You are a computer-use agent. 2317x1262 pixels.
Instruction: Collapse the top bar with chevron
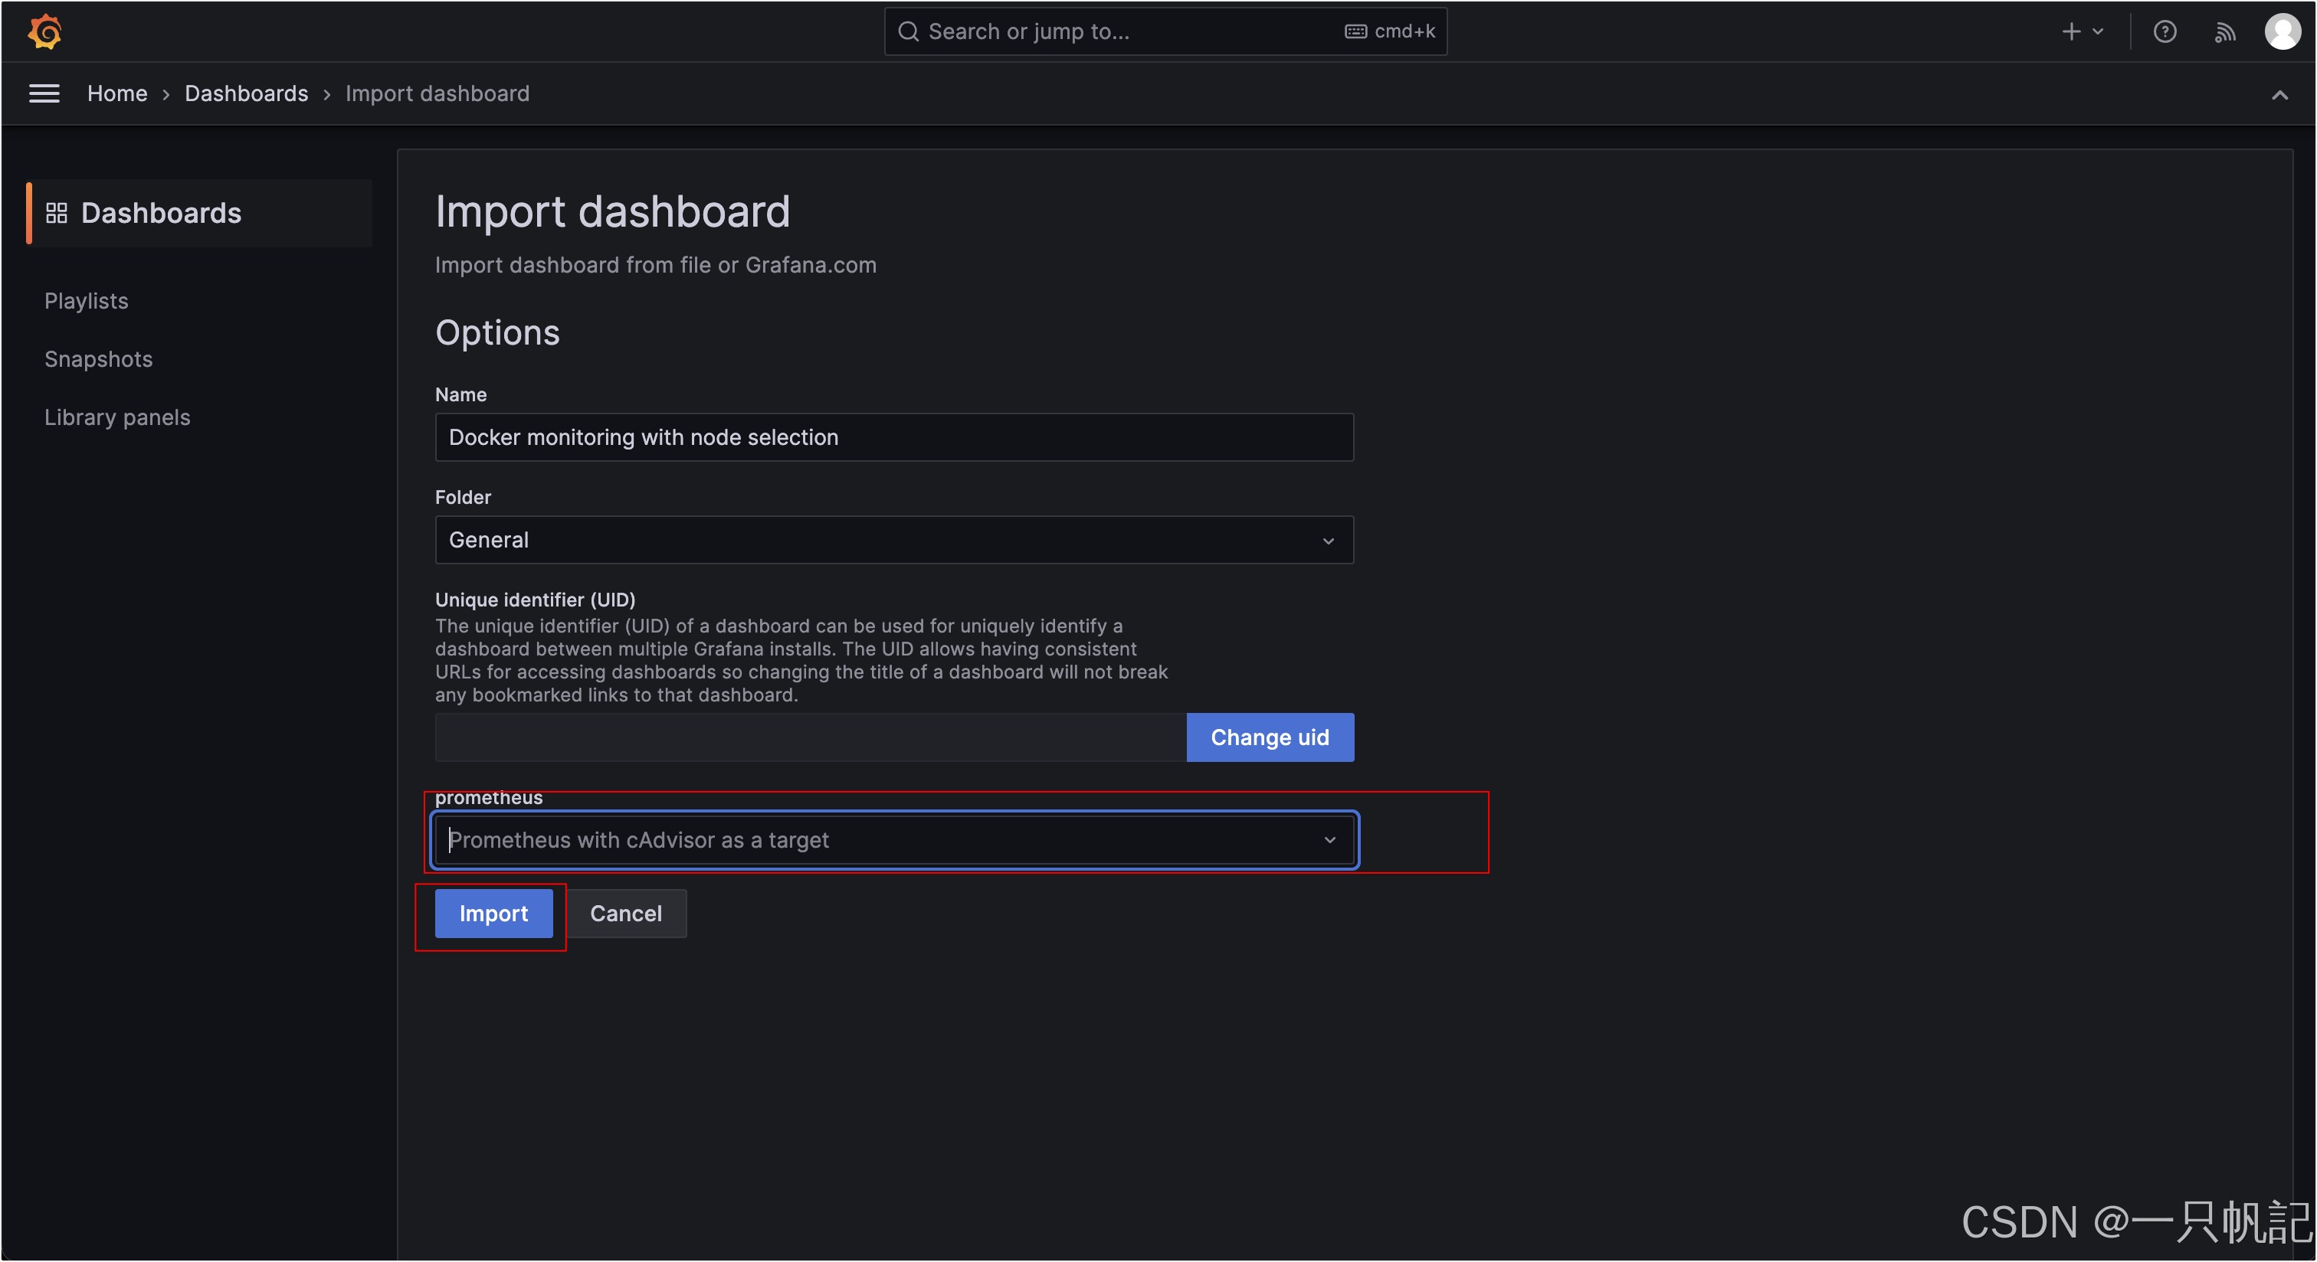(2279, 94)
